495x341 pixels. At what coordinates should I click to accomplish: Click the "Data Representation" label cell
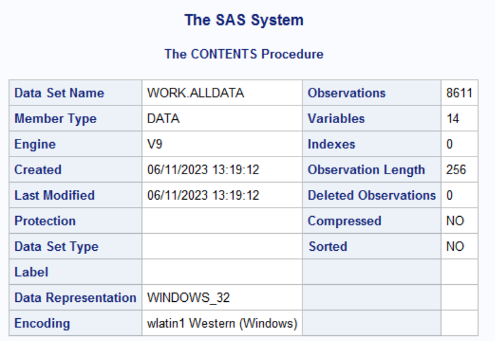pos(75,297)
